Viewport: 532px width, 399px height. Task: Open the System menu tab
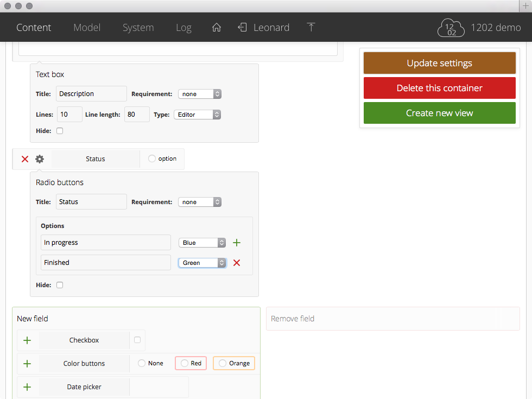click(x=138, y=28)
